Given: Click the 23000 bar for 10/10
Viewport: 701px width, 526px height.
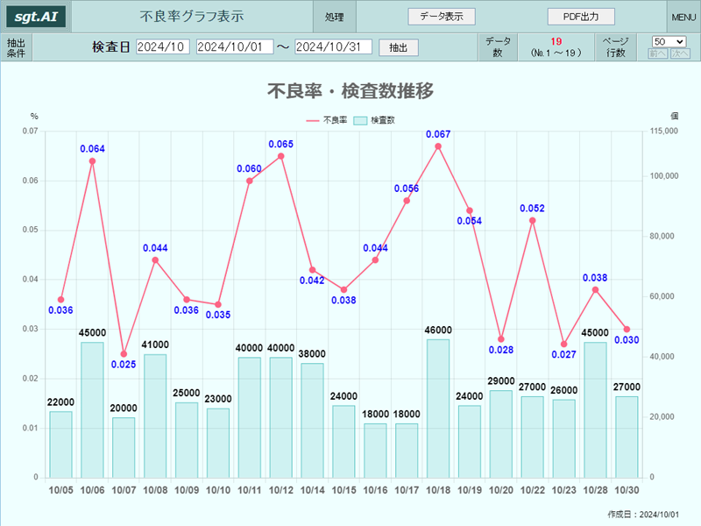Looking at the screenshot, I should (218, 443).
